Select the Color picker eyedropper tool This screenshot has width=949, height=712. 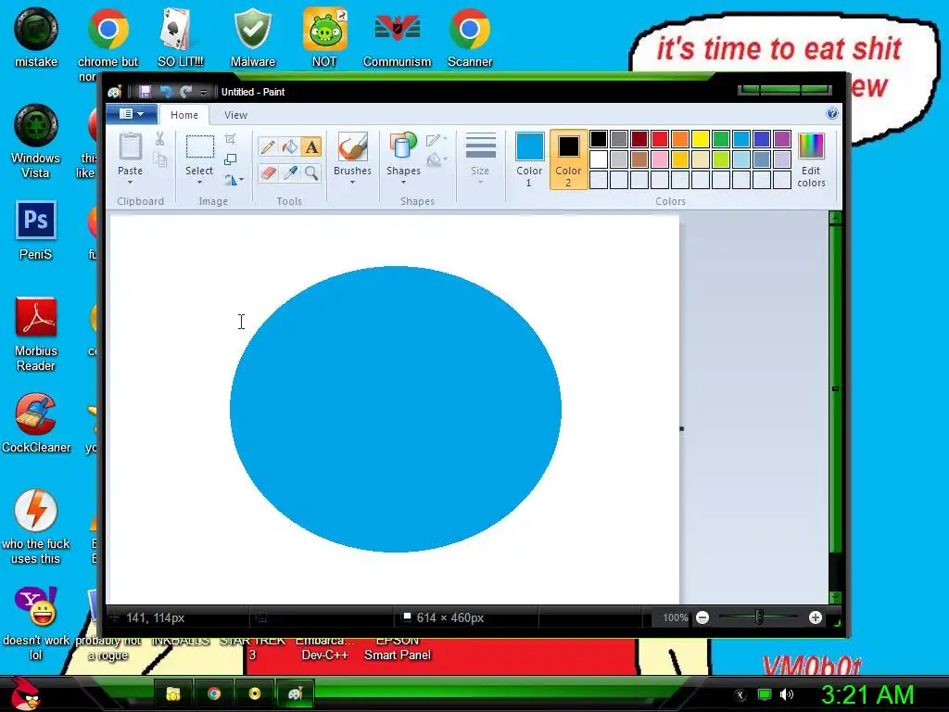click(x=290, y=173)
